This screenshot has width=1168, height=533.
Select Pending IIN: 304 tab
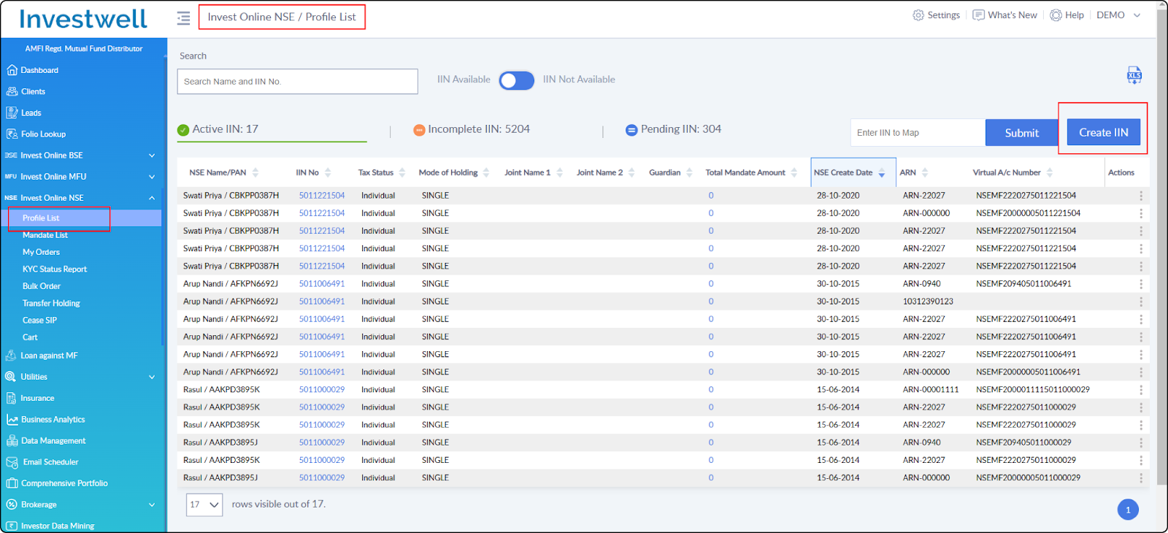[673, 129]
